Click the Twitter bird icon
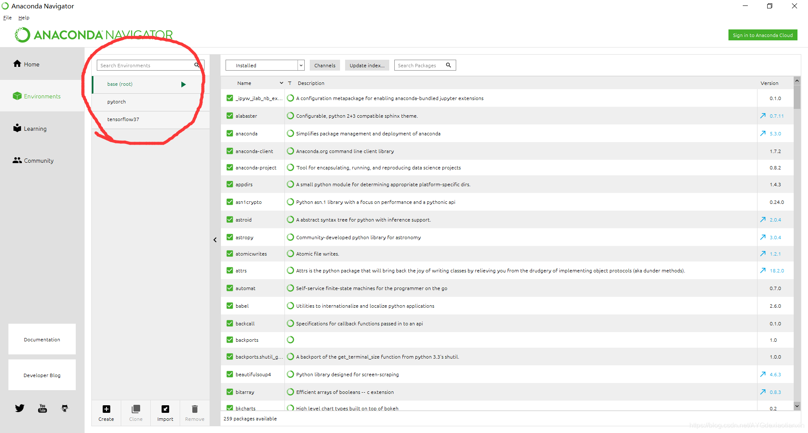This screenshot has height=433, width=808. 20,408
